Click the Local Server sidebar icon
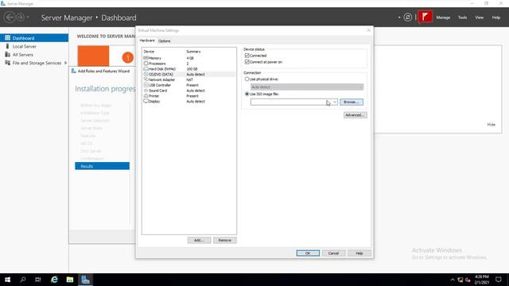 (7, 46)
